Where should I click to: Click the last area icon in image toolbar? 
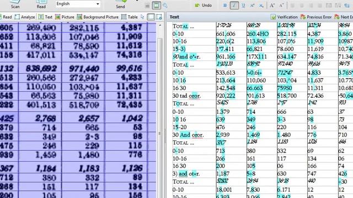coord(159,17)
